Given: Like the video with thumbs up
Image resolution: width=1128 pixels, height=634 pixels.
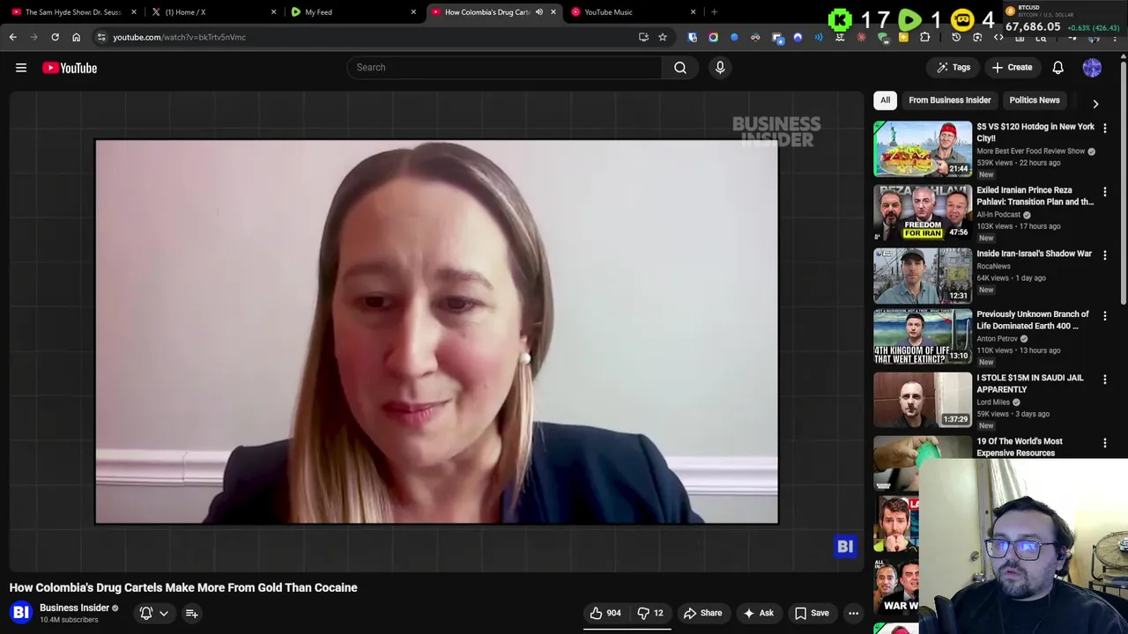Looking at the screenshot, I should pos(605,613).
